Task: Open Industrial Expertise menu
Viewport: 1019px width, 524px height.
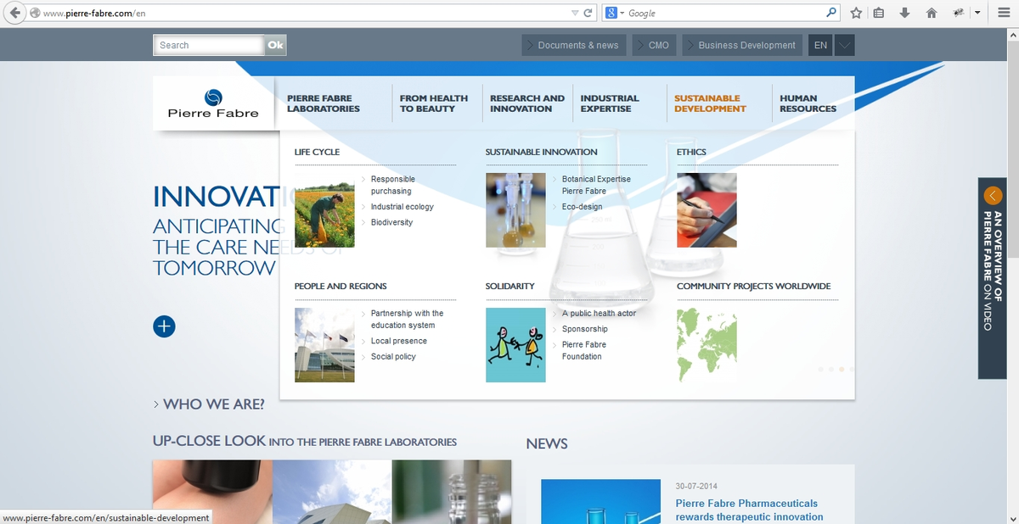Action: click(610, 103)
